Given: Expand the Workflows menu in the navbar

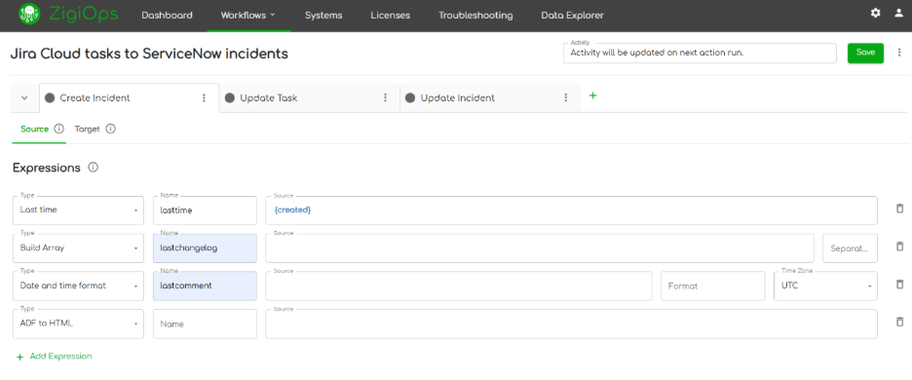Looking at the screenshot, I should tap(248, 16).
